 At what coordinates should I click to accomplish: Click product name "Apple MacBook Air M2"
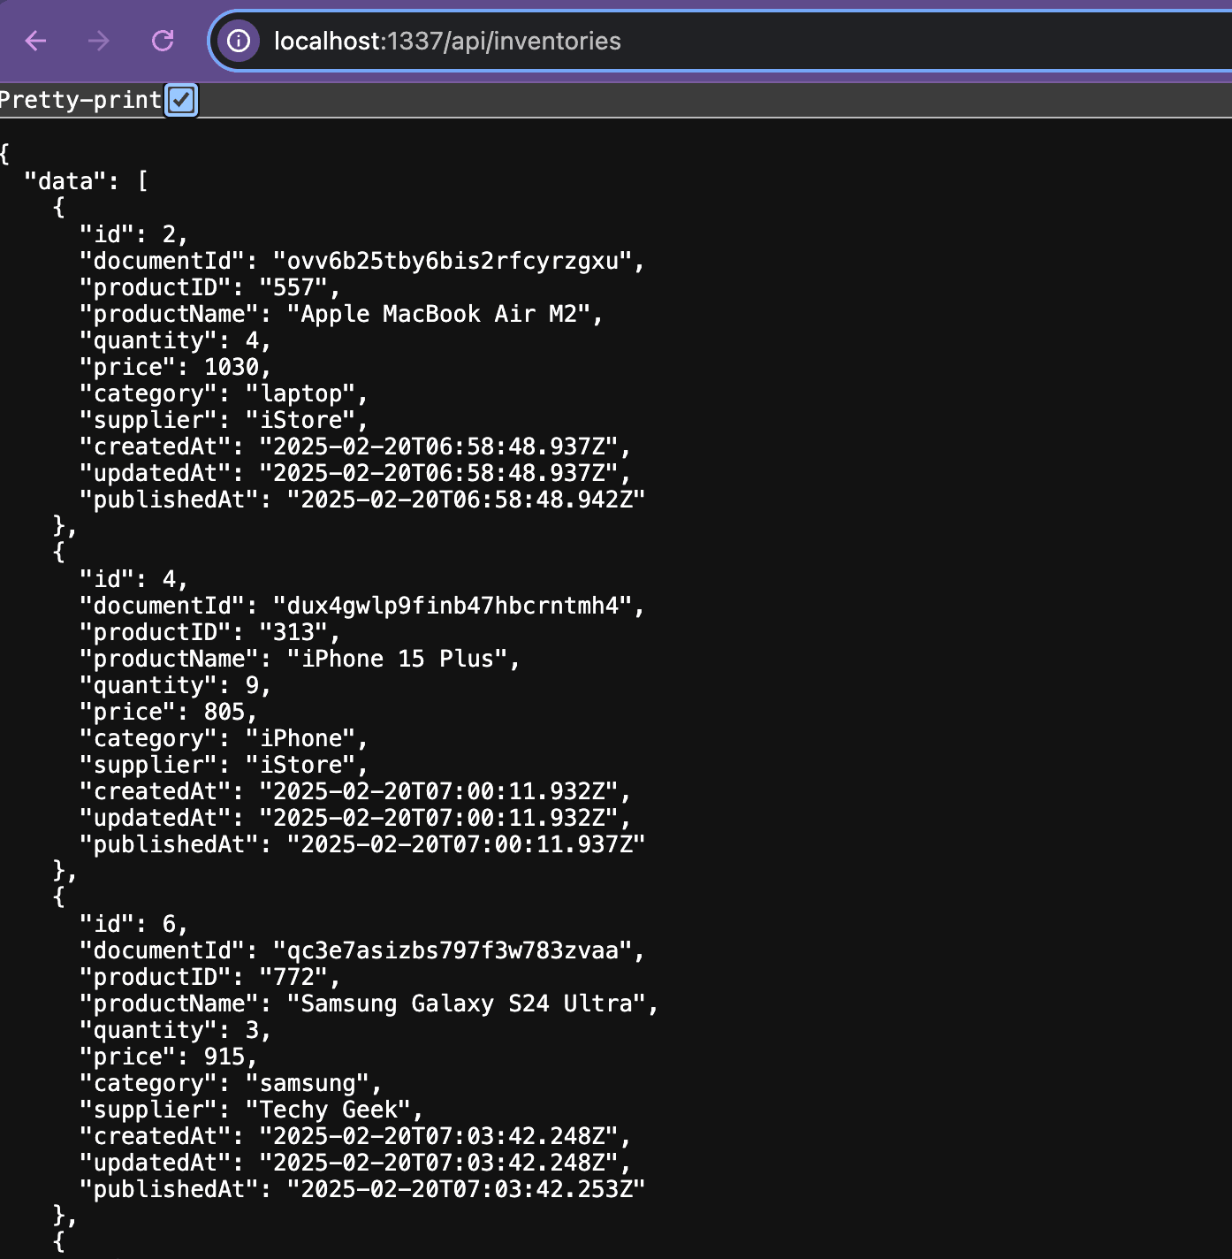438,314
